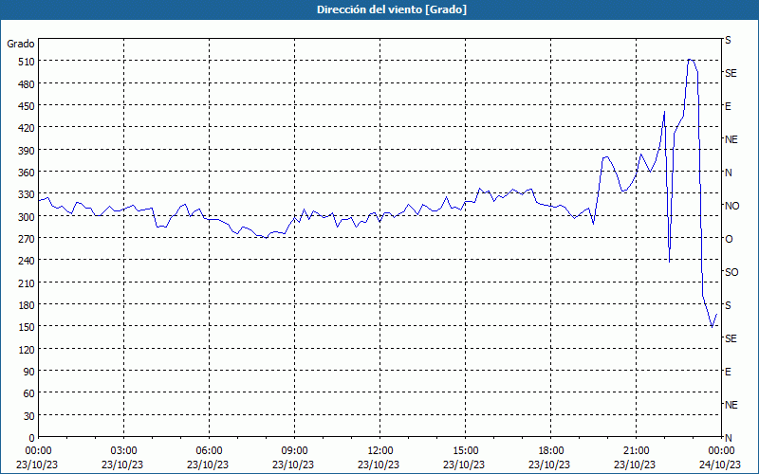Click the 'S' compass label level with 180
The width and height of the screenshot is (759, 474).
728,305
